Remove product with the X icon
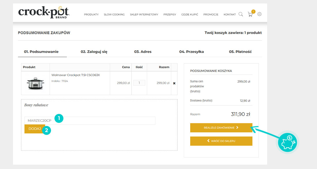The width and height of the screenshot is (317, 169). [174, 83]
